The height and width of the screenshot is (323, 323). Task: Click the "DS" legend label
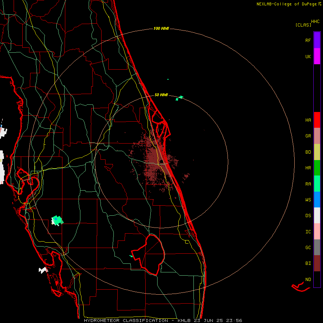[x=308, y=216]
